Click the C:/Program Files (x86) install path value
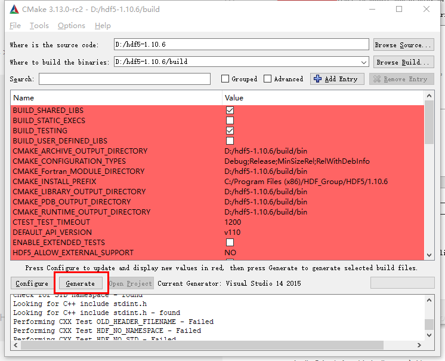The image size is (445, 361). point(306,181)
